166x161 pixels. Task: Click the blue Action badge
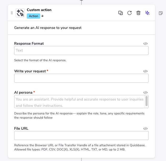click(x=33, y=16)
